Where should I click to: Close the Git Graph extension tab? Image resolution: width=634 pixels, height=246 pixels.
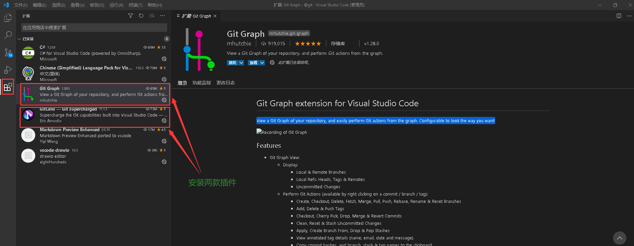click(215, 16)
